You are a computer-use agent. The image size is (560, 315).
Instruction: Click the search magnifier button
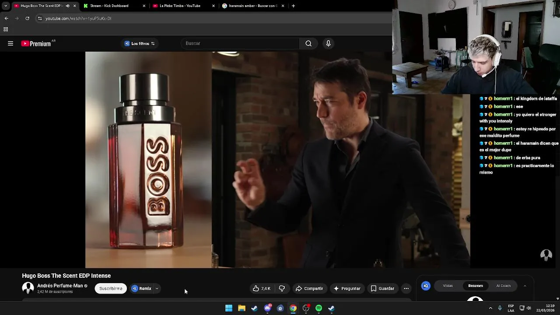(308, 43)
